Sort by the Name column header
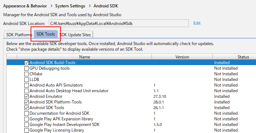Image resolution: width=256 pixels, height=133 pixels. [x=84, y=57]
